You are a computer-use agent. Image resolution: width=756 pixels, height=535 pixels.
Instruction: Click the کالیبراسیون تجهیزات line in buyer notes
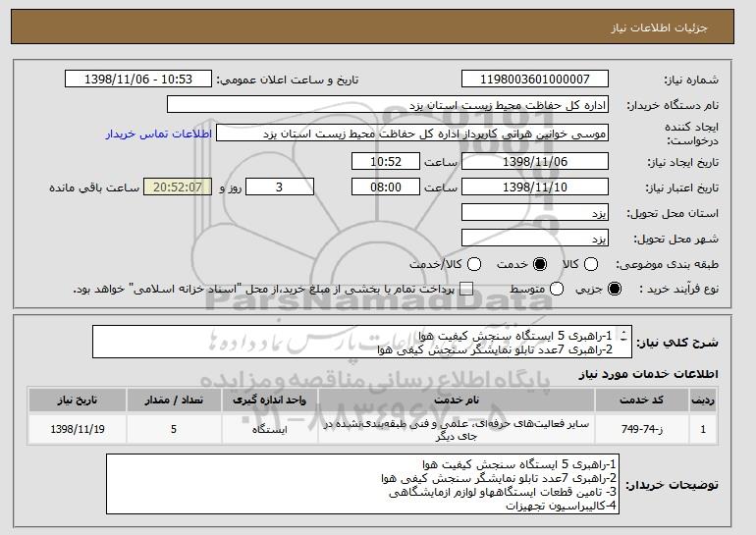pyautogui.click(x=562, y=506)
